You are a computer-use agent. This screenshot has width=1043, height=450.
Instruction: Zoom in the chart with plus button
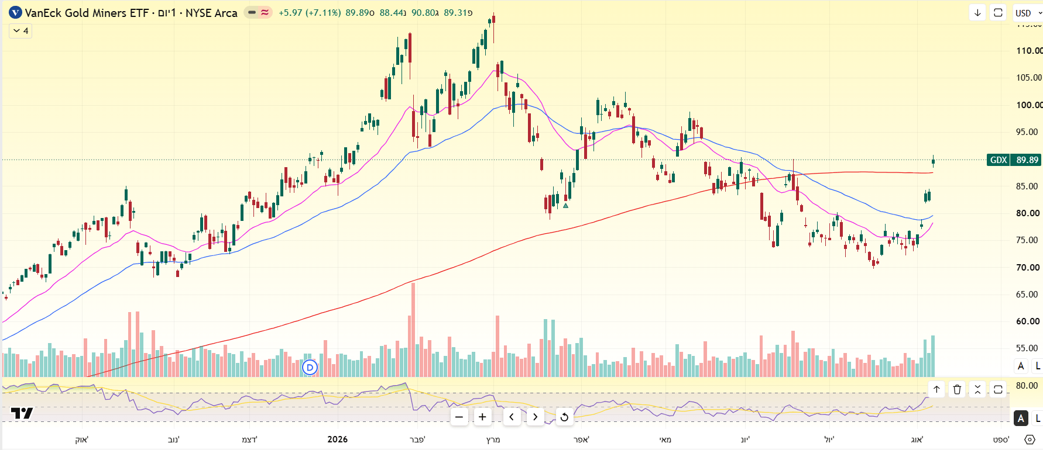(482, 417)
